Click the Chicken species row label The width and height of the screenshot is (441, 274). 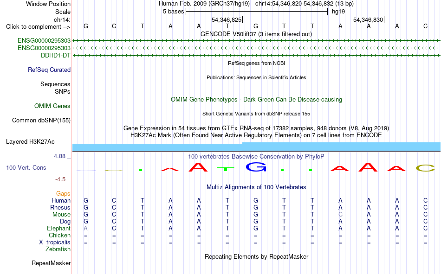click(x=59, y=235)
